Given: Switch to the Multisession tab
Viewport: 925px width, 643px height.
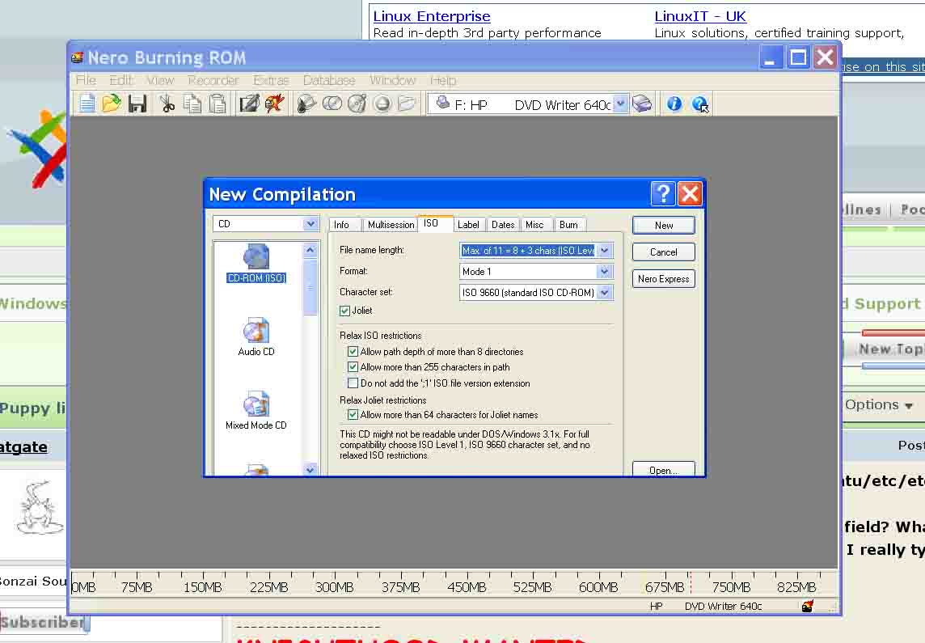Looking at the screenshot, I should pos(391,225).
